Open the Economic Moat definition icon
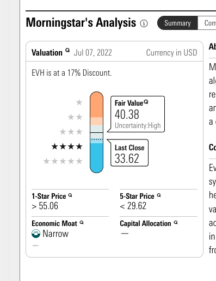 82,222
